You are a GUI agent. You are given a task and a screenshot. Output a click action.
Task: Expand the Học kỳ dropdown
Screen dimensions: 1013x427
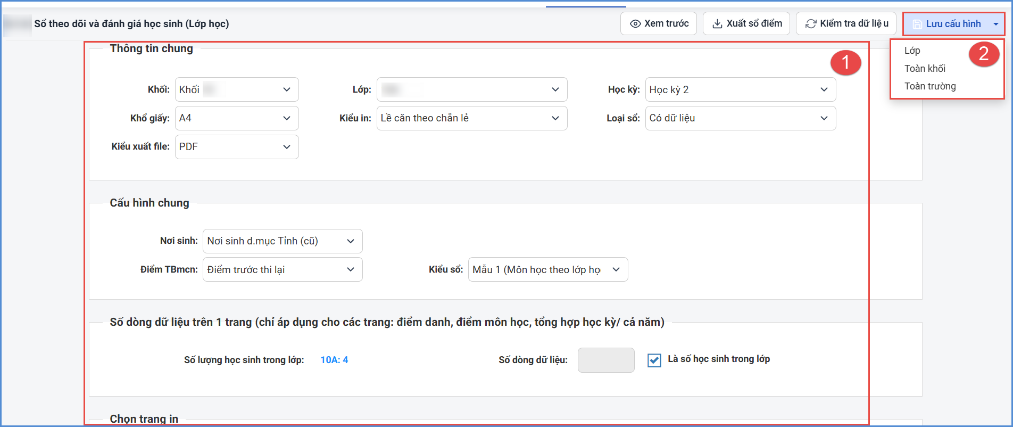click(741, 89)
